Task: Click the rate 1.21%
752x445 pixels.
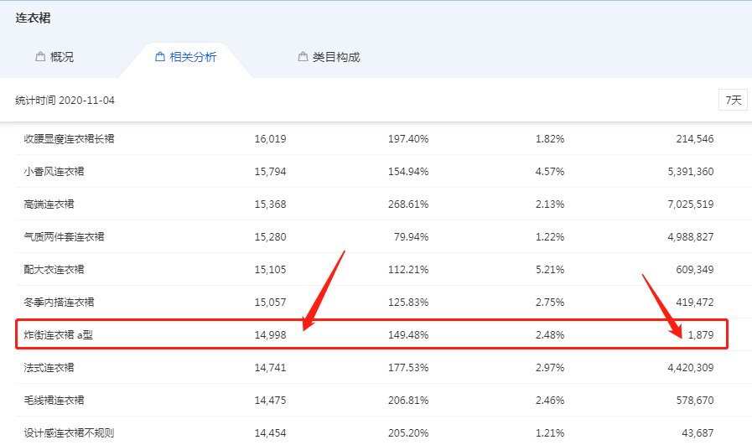Action: pos(550,432)
